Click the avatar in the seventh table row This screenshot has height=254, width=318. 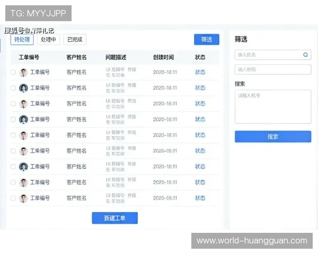23,167
